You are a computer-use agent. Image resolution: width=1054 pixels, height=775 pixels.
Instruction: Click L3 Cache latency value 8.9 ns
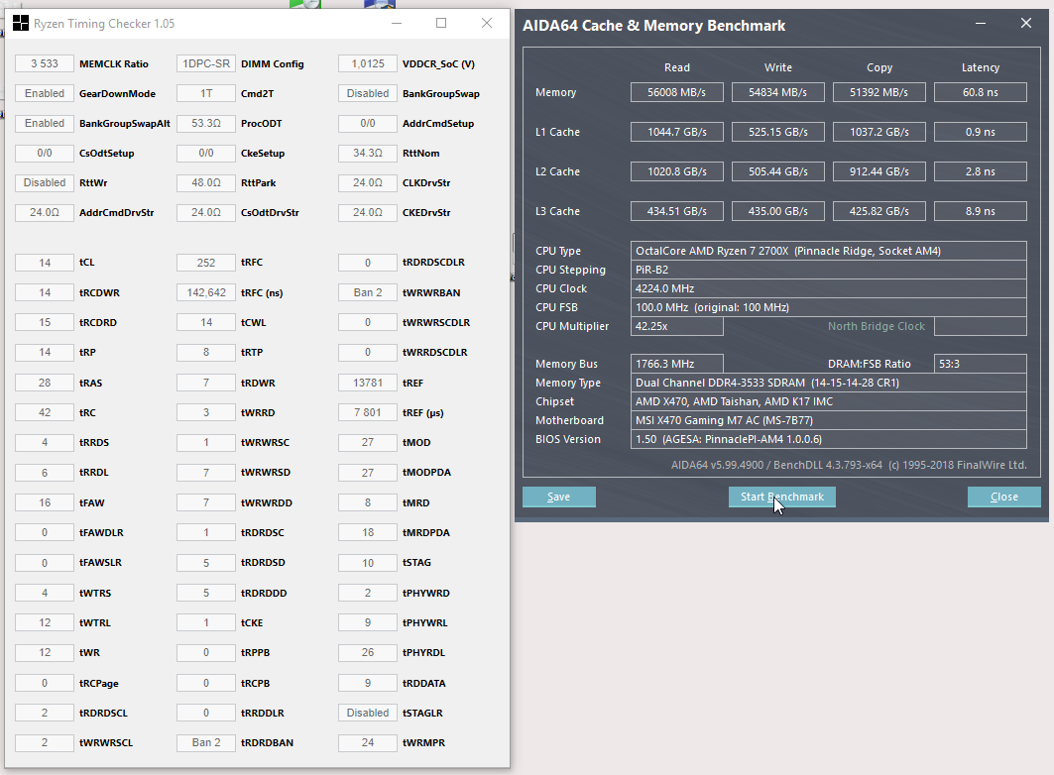pos(980,211)
